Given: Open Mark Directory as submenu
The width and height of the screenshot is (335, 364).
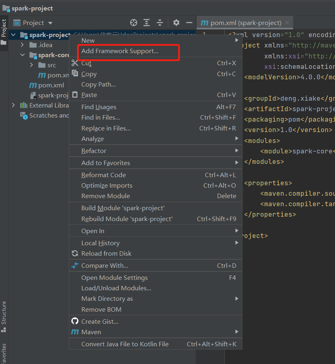Looking at the screenshot, I should (155, 298).
